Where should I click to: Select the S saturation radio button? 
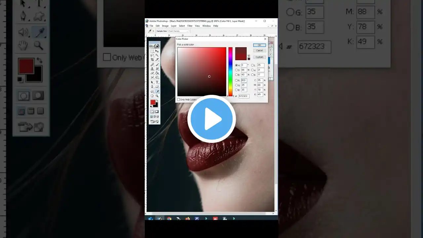(x=236, y=70)
